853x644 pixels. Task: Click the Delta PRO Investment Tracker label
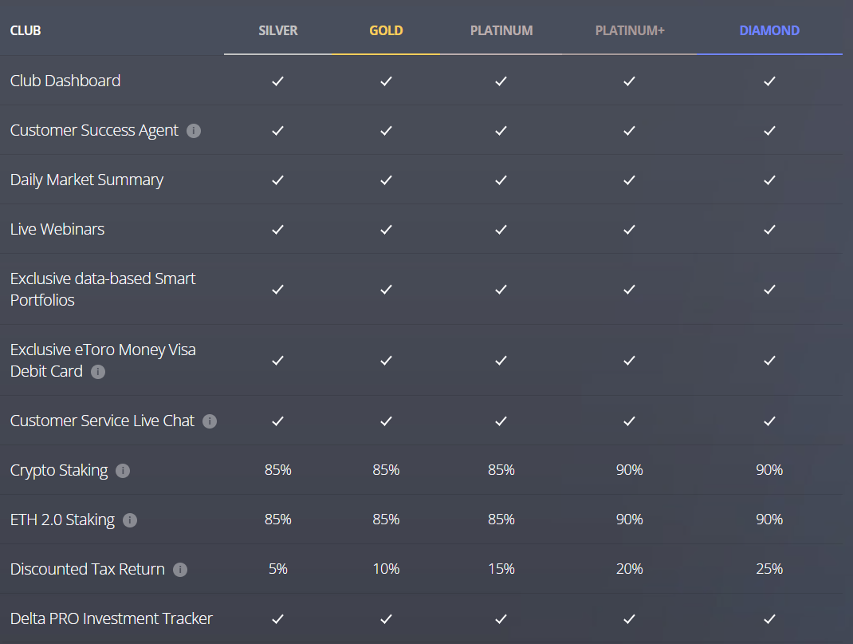(111, 619)
